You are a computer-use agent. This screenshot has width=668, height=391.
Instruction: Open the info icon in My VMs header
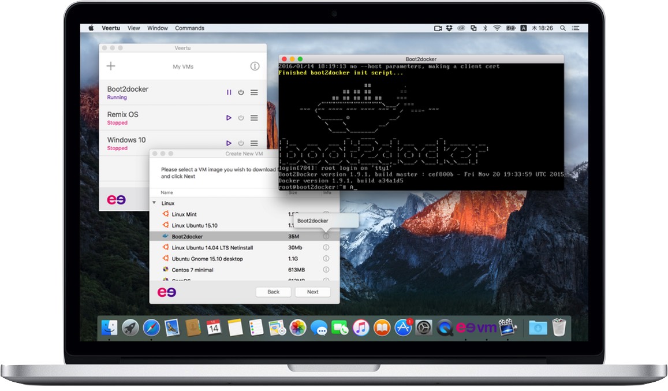(255, 66)
